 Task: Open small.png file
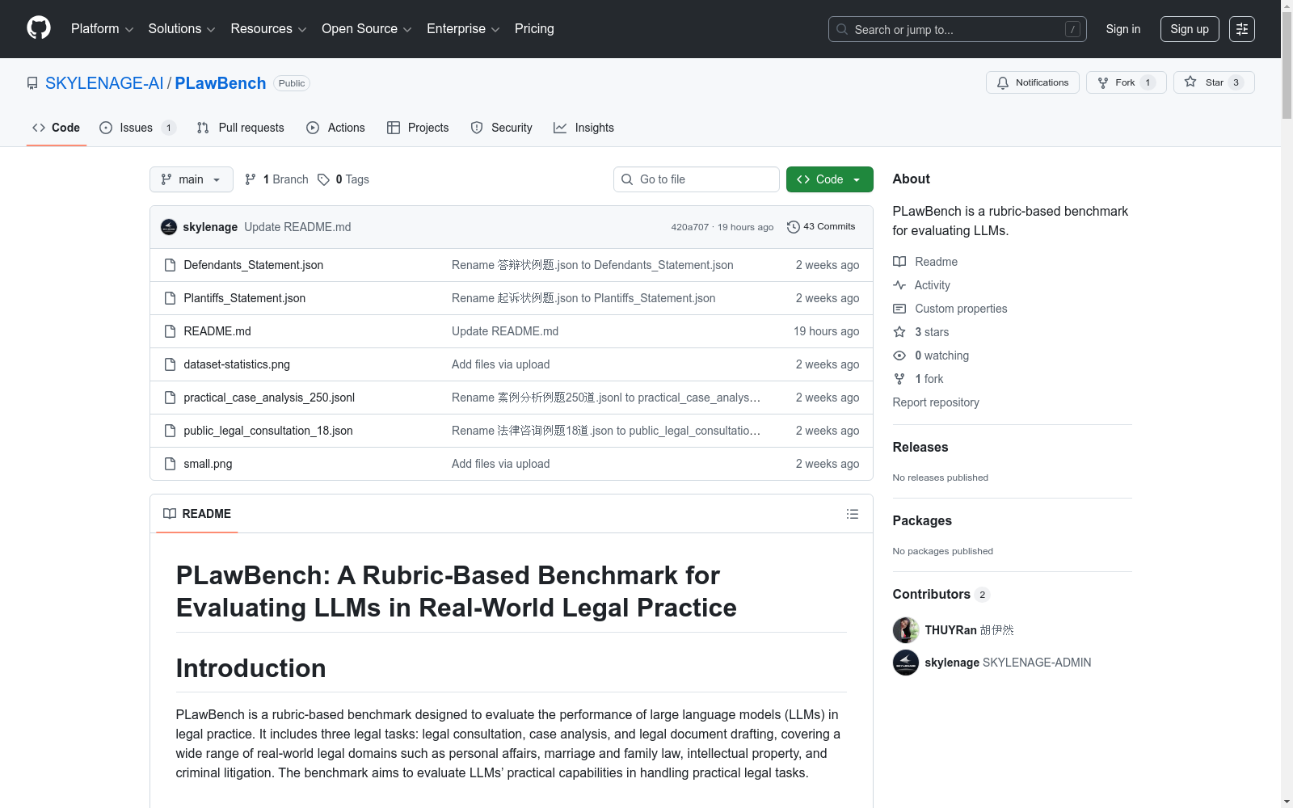pyautogui.click(x=208, y=464)
